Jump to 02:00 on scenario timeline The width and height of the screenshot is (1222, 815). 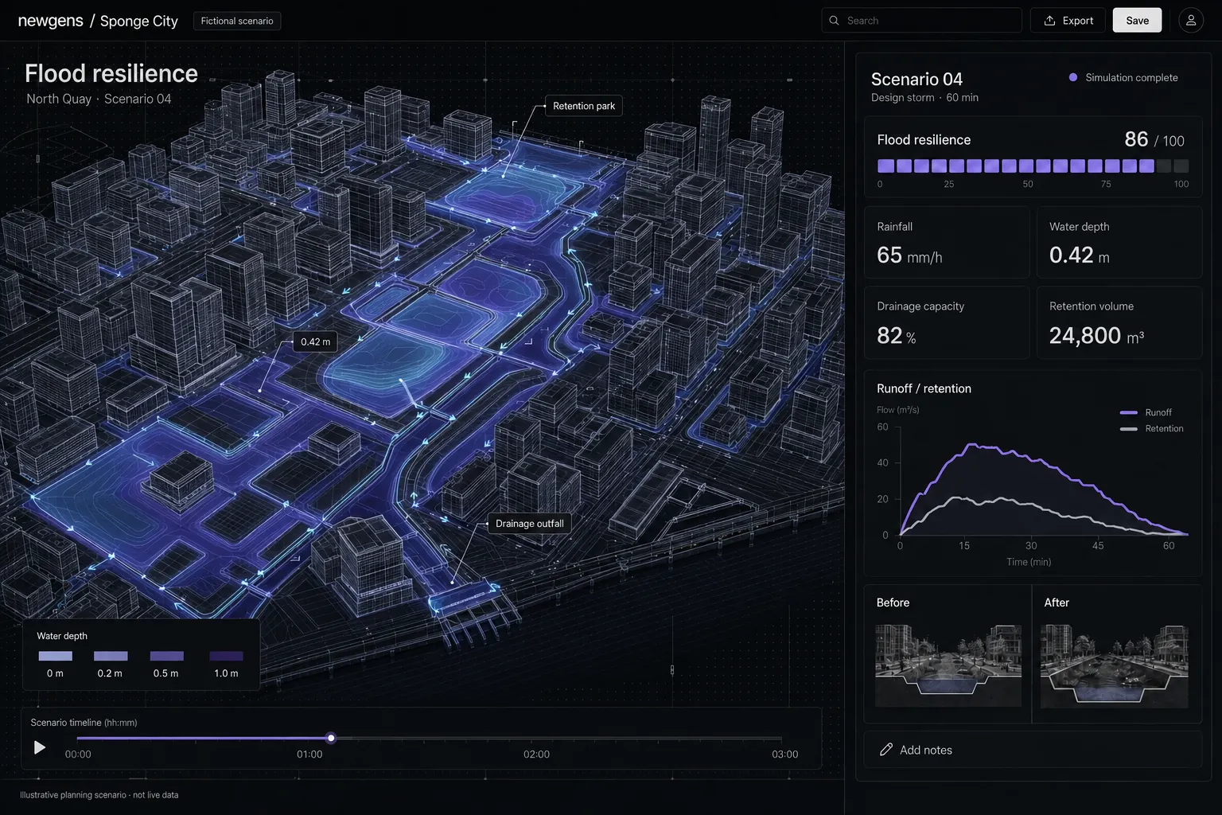tap(536, 754)
